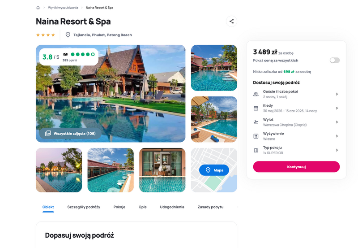Image resolution: width=358 pixels, height=248 pixels.
Task: Go to home via breadcrumb house icon
Action: coord(38,8)
